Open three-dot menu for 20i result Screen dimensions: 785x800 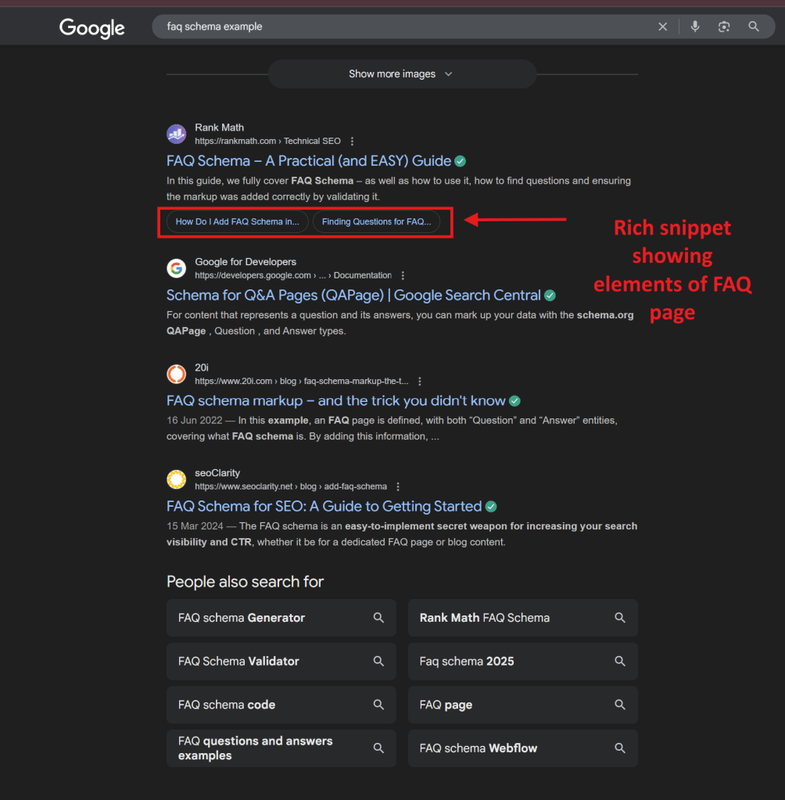click(420, 382)
